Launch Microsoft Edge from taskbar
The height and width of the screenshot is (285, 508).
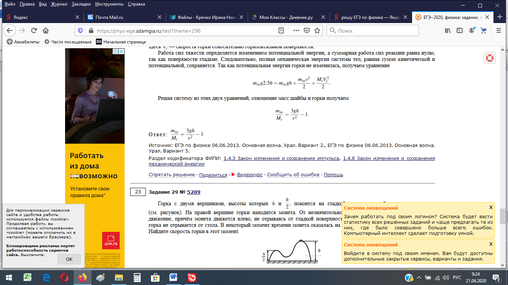[x=46, y=277]
